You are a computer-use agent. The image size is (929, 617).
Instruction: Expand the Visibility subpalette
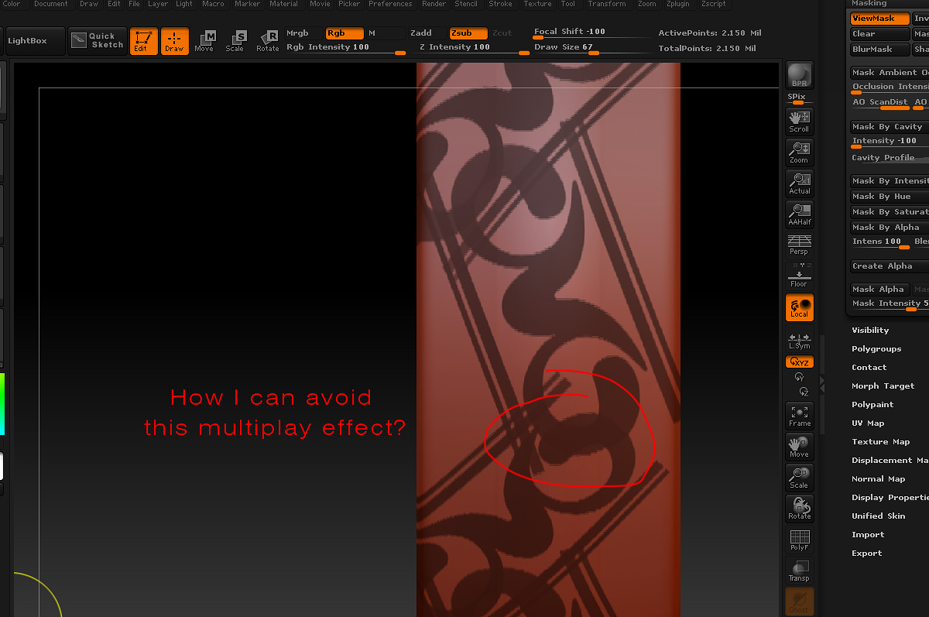[x=870, y=331]
